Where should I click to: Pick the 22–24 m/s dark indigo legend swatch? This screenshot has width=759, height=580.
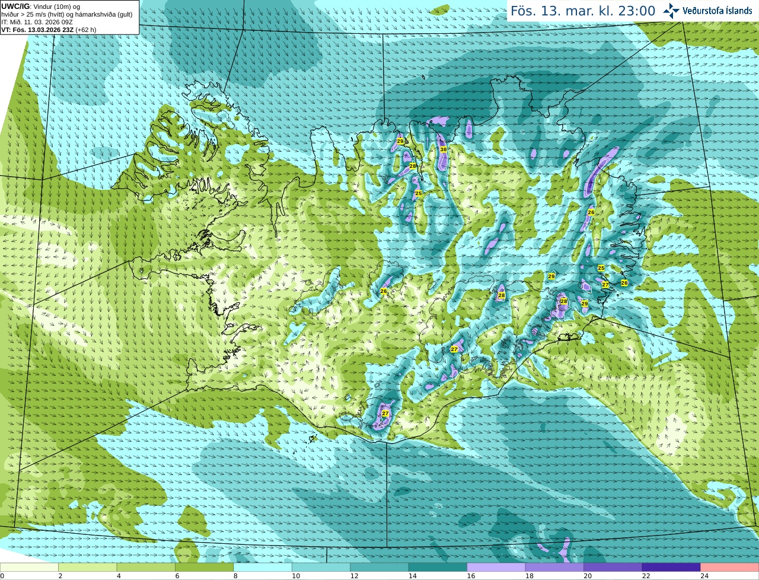point(671,568)
